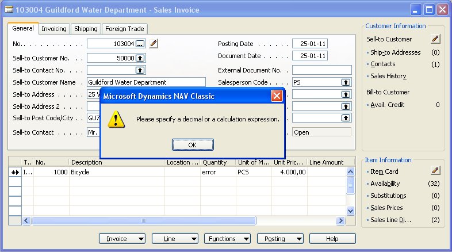Open the Contacts link
This screenshot has width=452, height=252.
383,64
